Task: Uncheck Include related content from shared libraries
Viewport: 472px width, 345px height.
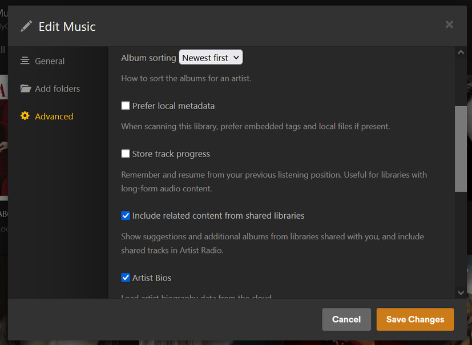Action: pos(126,216)
